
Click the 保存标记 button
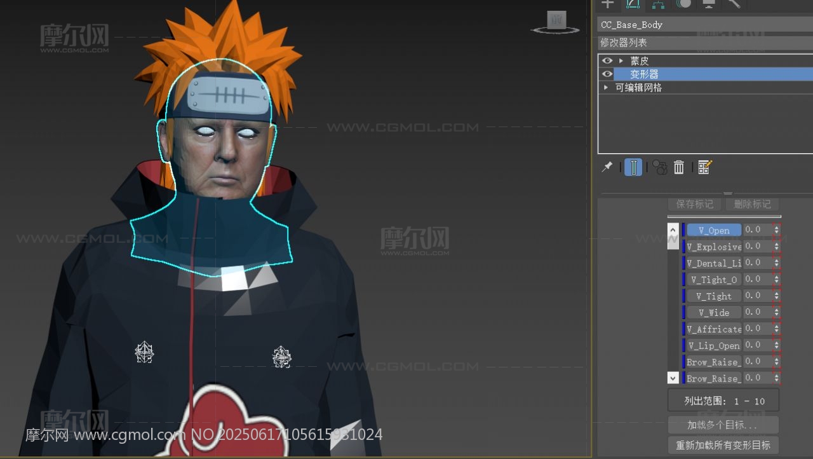click(695, 204)
